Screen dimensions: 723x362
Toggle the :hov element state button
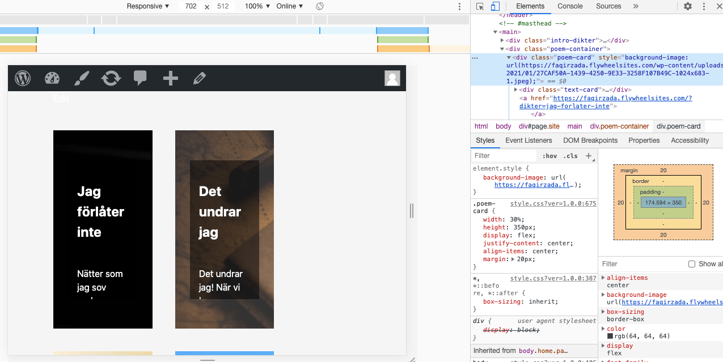(x=549, y=156)
